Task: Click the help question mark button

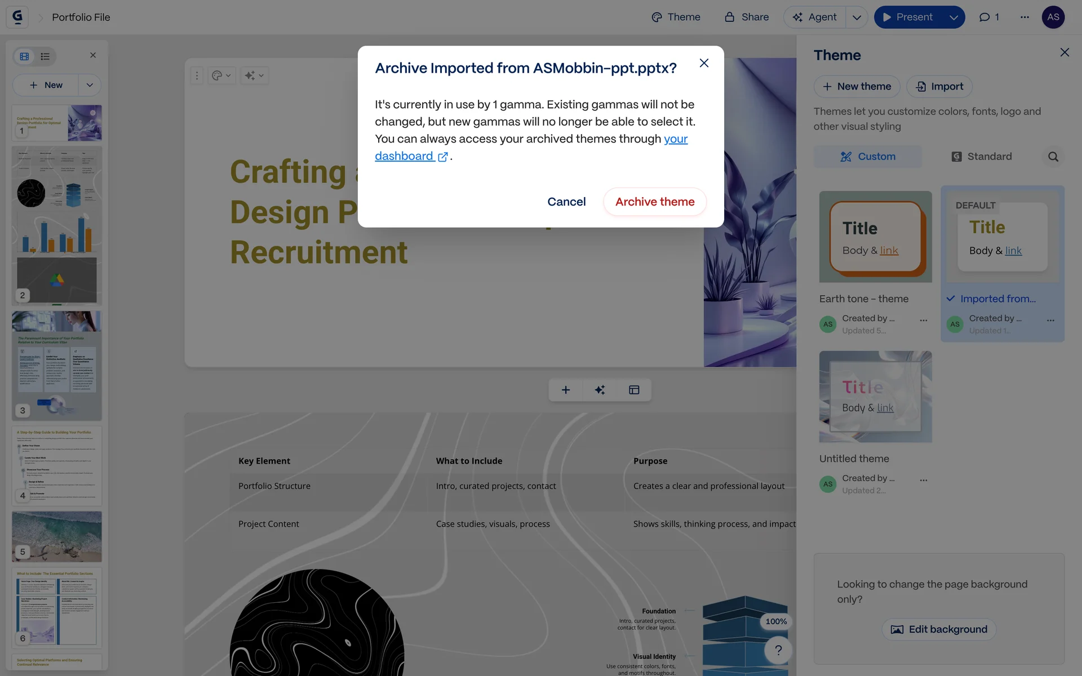Action: click(778, 650)
